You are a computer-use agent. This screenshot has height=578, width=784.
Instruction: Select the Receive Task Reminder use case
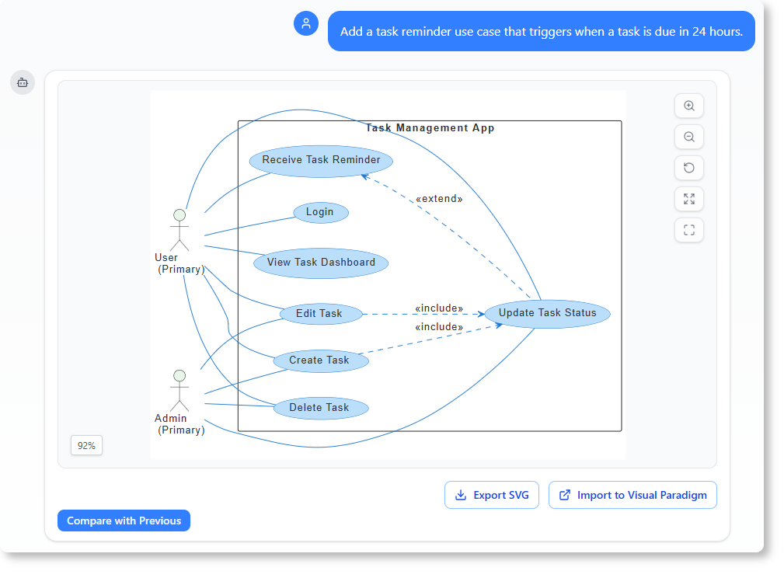[x=321, y=161]
